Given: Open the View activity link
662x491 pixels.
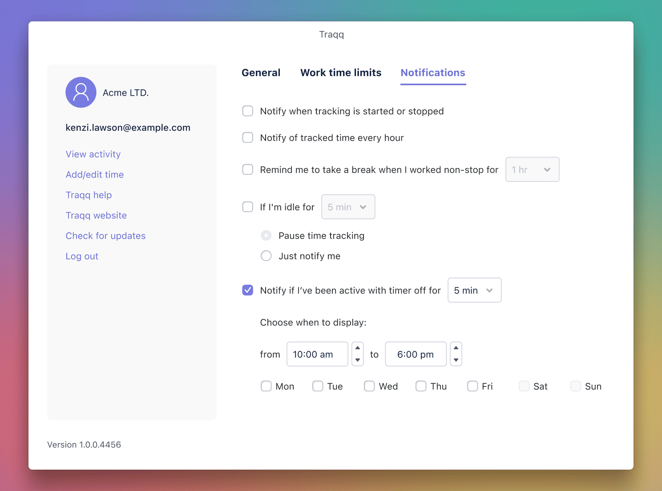Looking at the screenshot, I should (93, 154).
